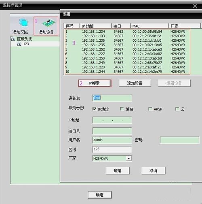This screenshot has width=202, height=204.
Task: Click the bottom 确定 button of the main window
Action: pos(100,195)
